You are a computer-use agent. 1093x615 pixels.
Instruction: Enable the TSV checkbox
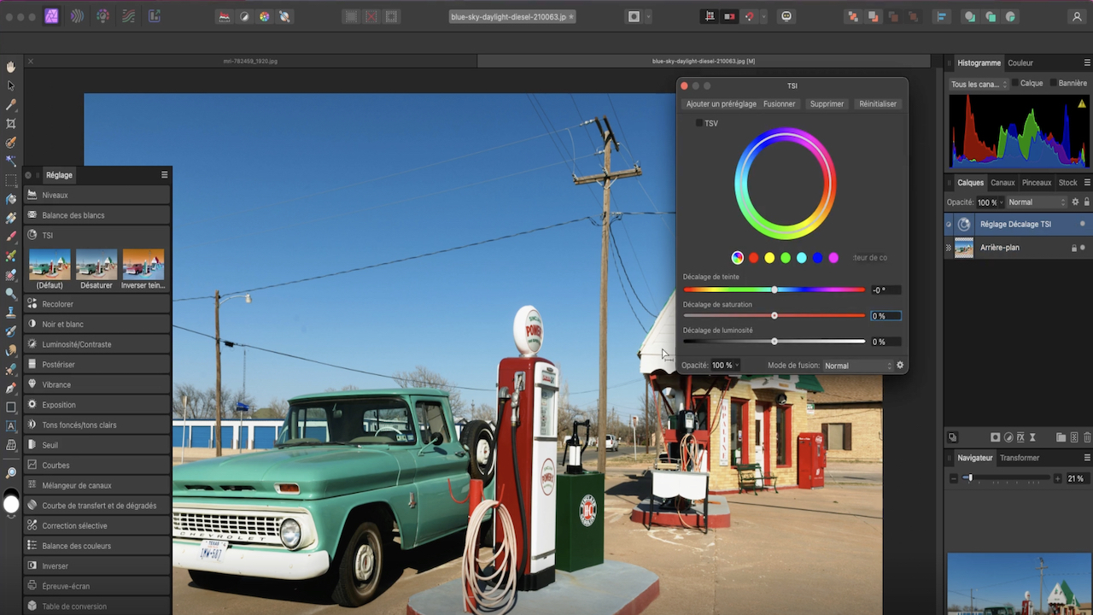[699, 124]
